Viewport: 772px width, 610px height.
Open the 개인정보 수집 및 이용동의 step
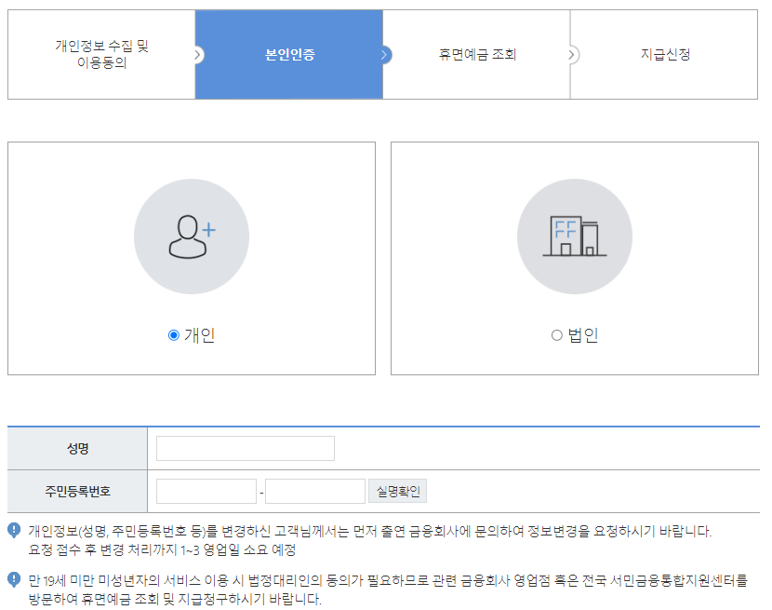tap(100, 54)
